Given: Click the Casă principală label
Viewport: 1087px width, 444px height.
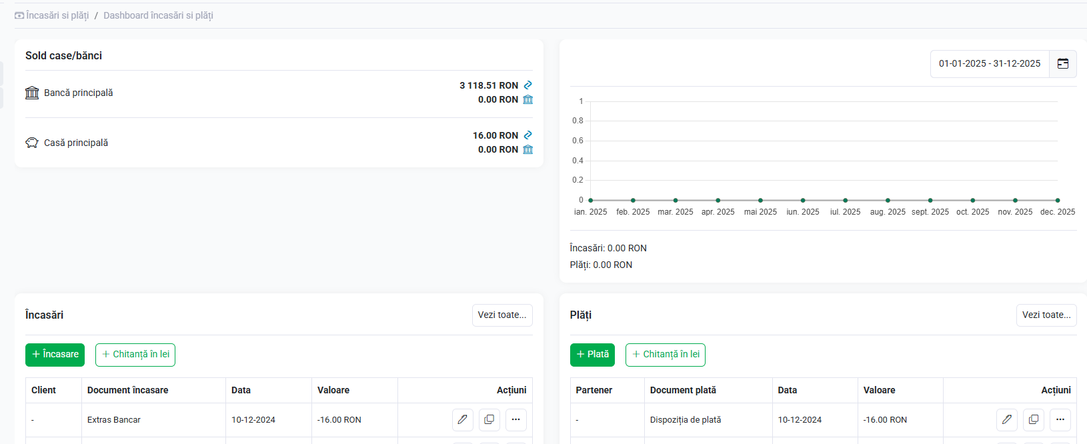Looking at the screenshot, I should point(76,143).
